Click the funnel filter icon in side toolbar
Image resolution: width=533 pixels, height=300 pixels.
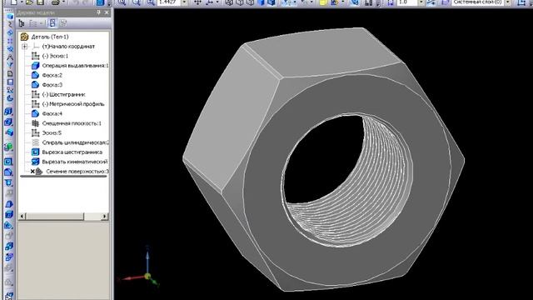9,65
